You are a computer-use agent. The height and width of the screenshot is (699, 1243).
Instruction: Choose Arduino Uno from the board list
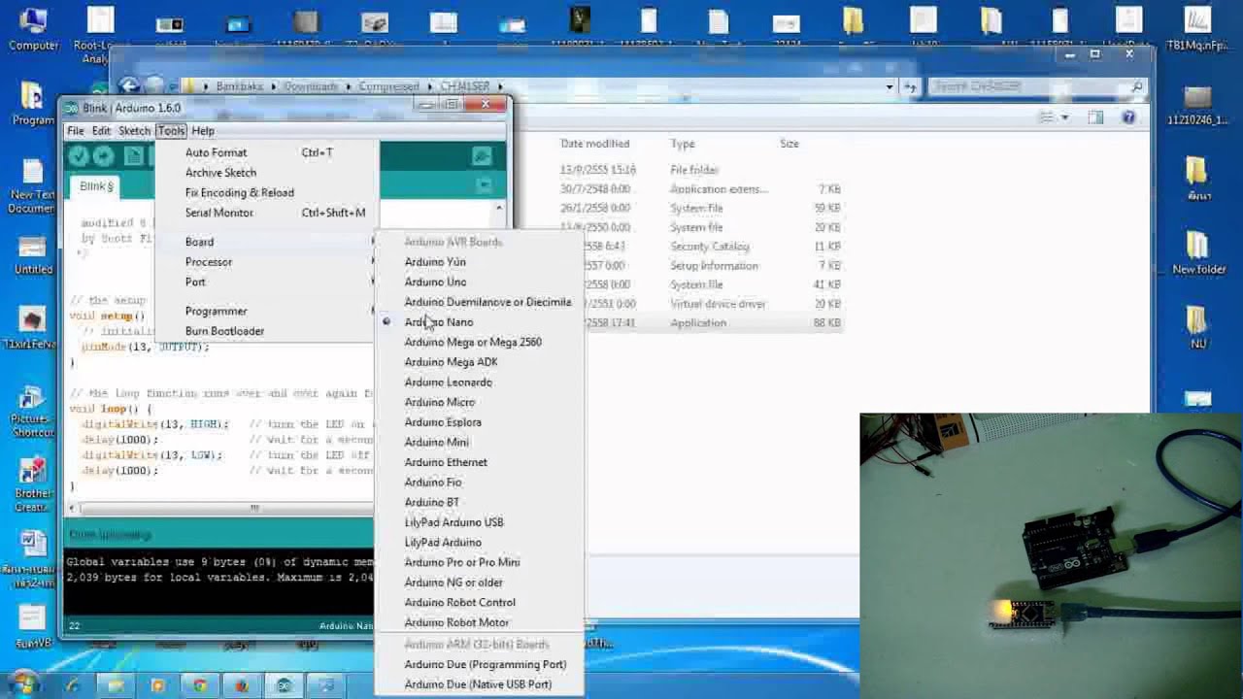click(x=435, y=283)
